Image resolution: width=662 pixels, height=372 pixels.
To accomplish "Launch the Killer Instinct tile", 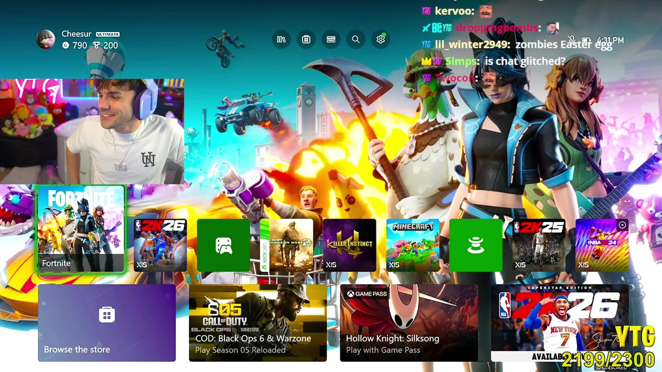I will 350,245.
